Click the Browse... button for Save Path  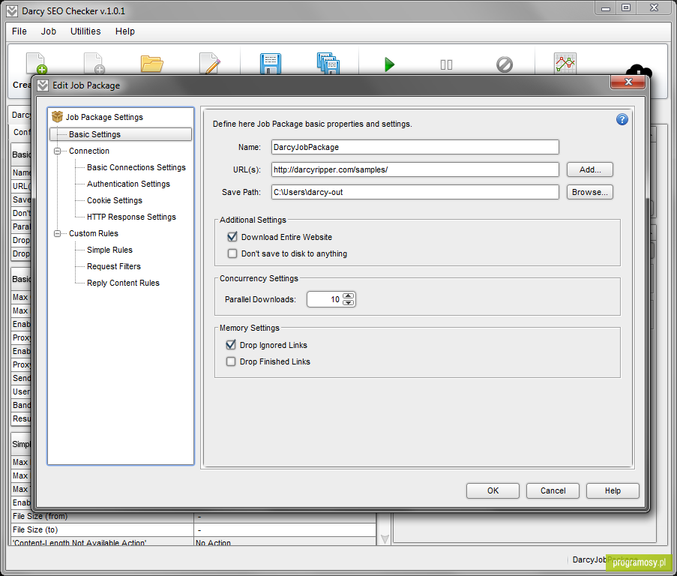tap(589, 192)
